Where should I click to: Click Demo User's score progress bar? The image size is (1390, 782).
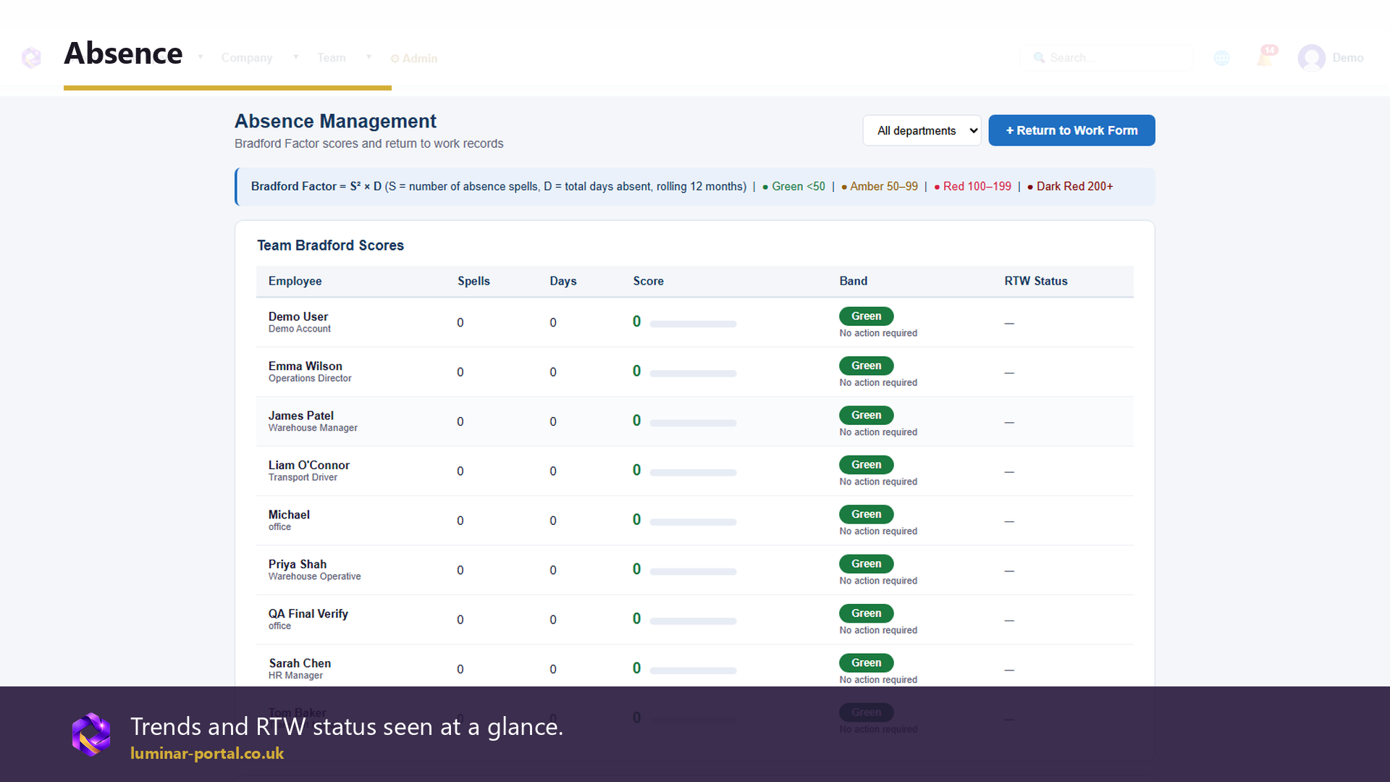693,324
